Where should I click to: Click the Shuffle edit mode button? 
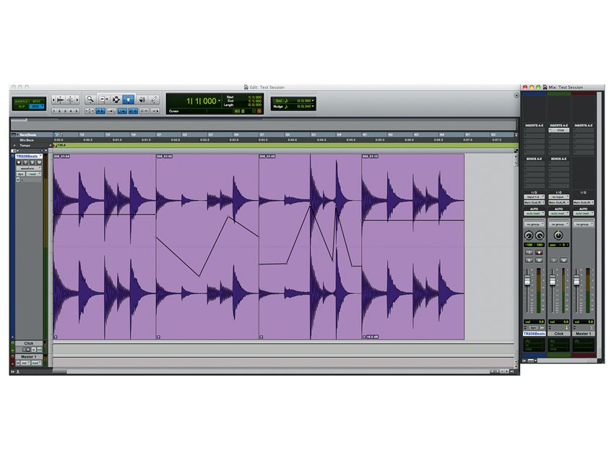(22, 101)
